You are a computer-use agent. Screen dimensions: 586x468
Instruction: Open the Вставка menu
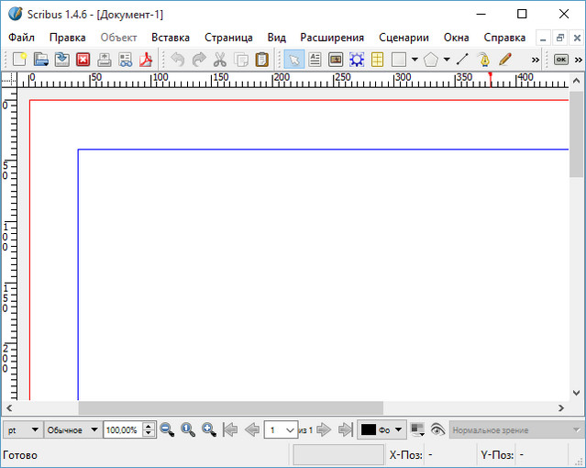171,38
